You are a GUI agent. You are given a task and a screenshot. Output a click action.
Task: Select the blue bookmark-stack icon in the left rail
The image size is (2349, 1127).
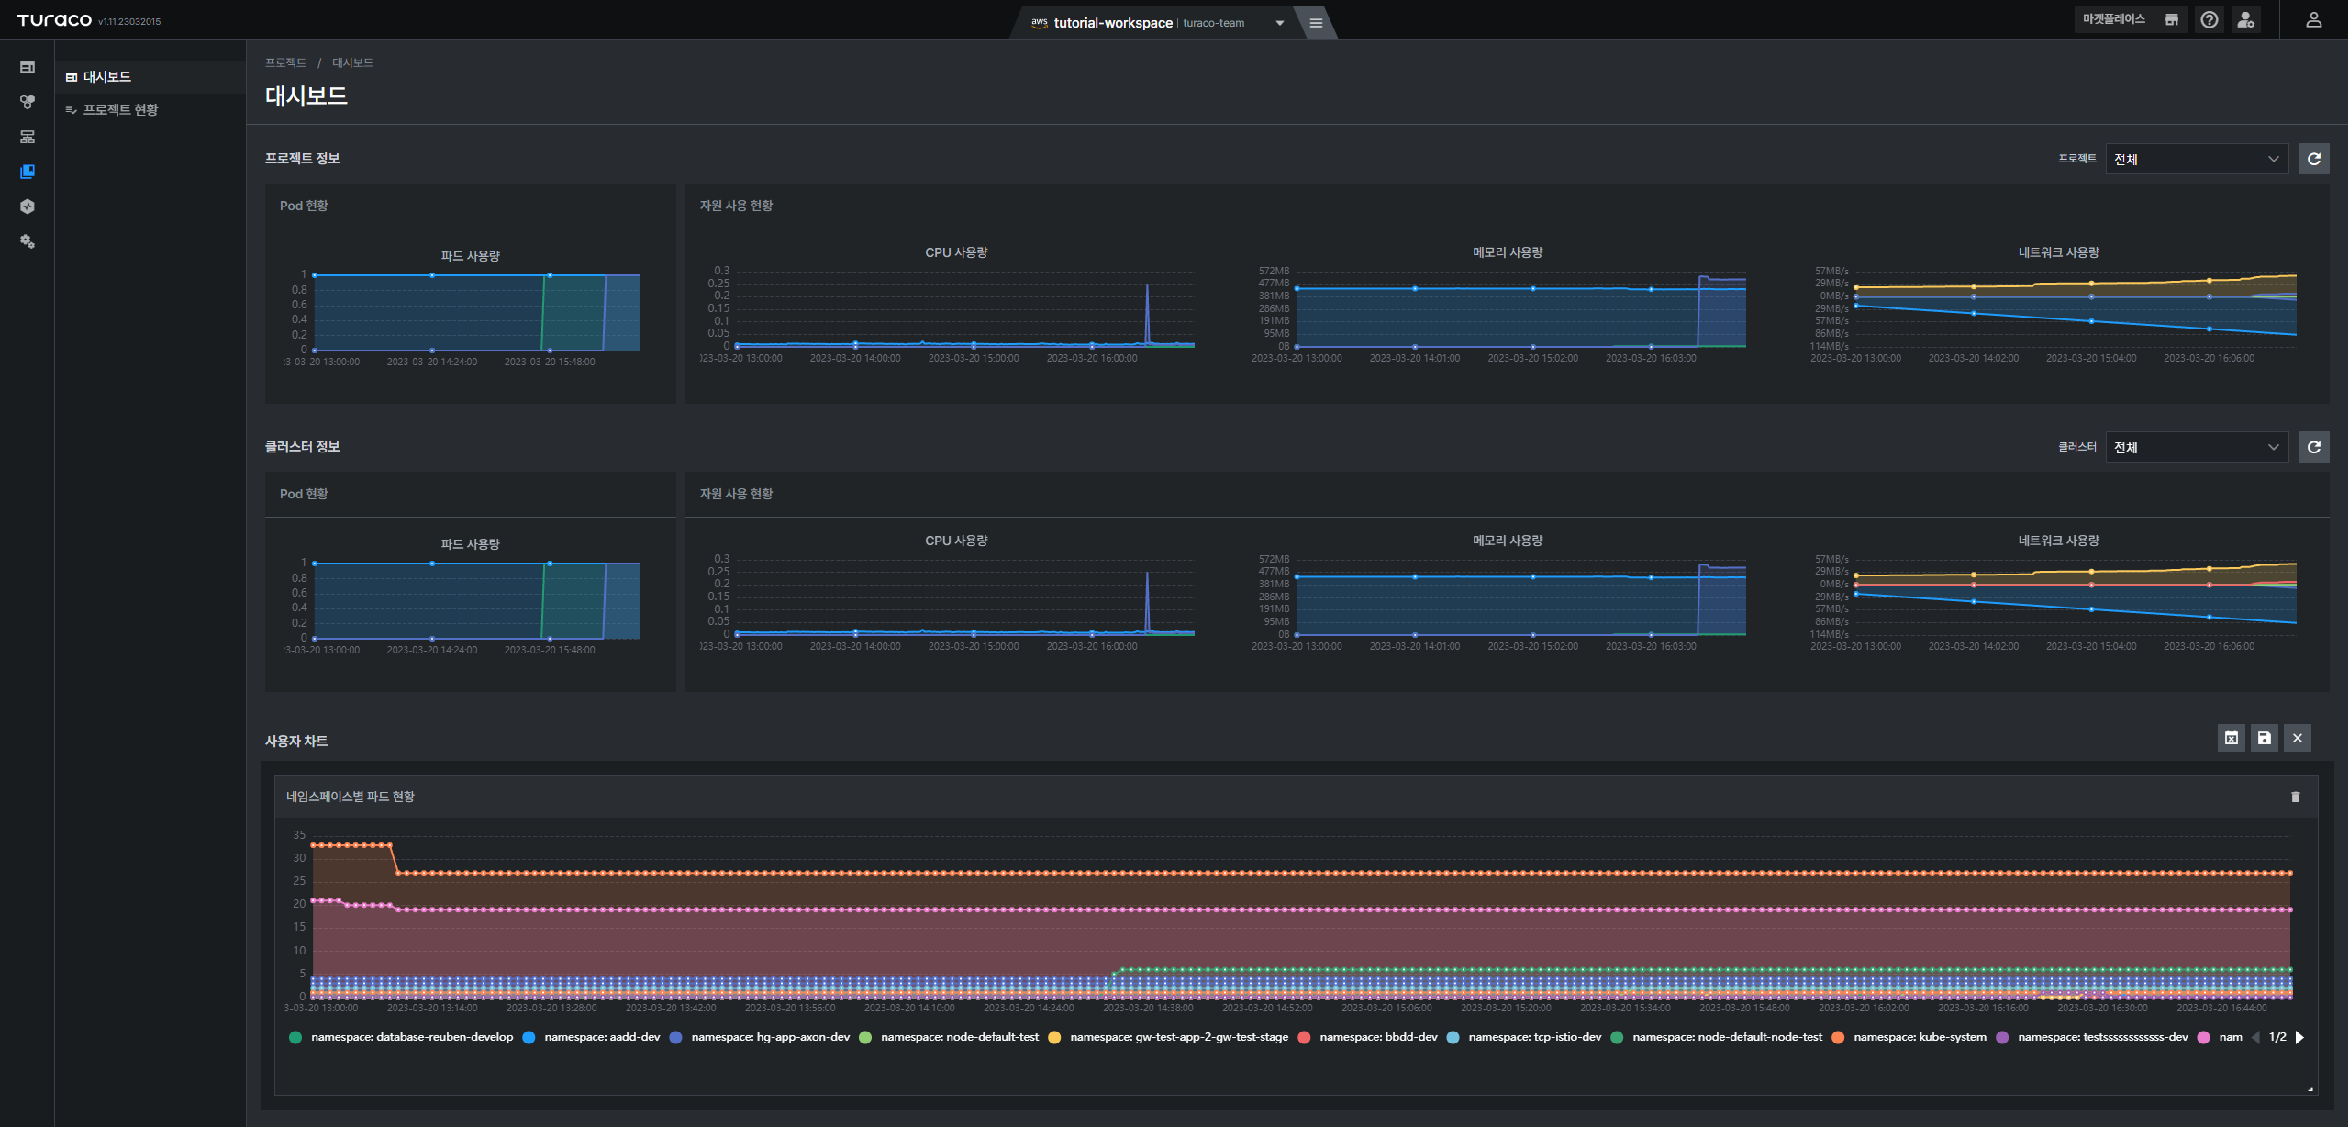pos(28,172)
